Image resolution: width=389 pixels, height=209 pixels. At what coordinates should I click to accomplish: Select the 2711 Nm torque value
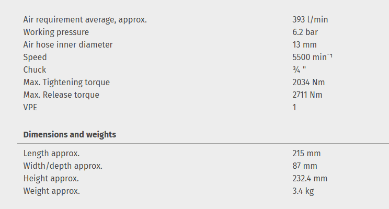[307, 95]
